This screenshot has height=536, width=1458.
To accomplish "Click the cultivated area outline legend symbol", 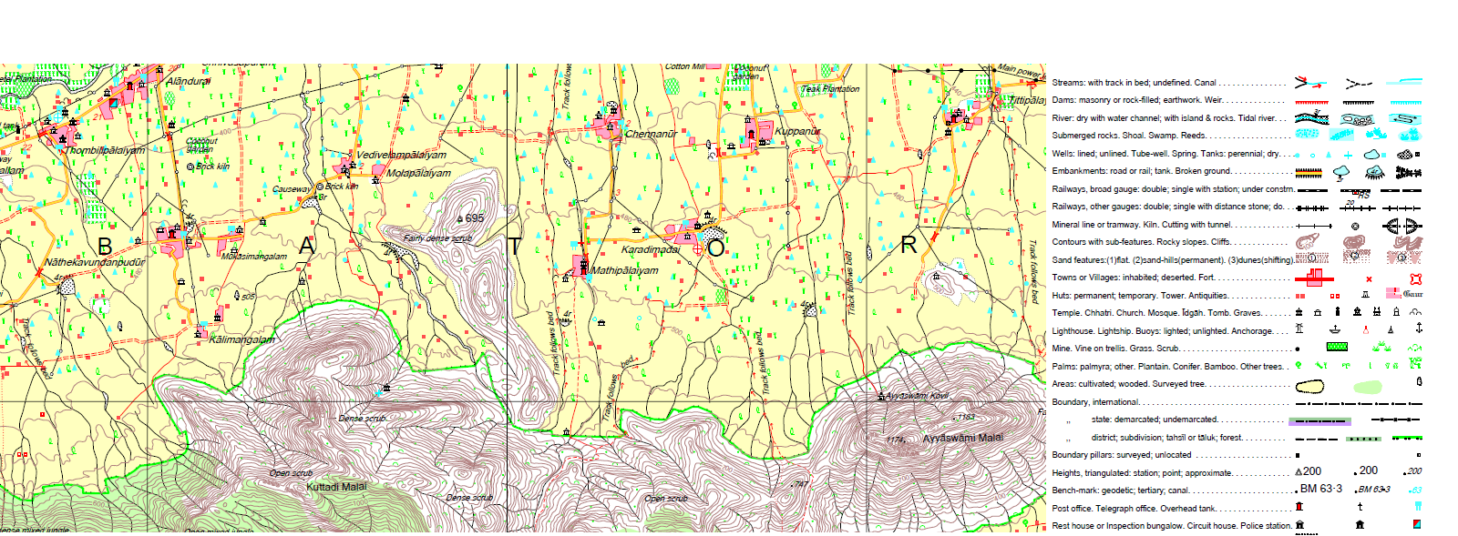I will point(1310,387).
